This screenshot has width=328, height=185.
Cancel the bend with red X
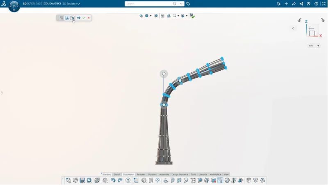point(89,18)
